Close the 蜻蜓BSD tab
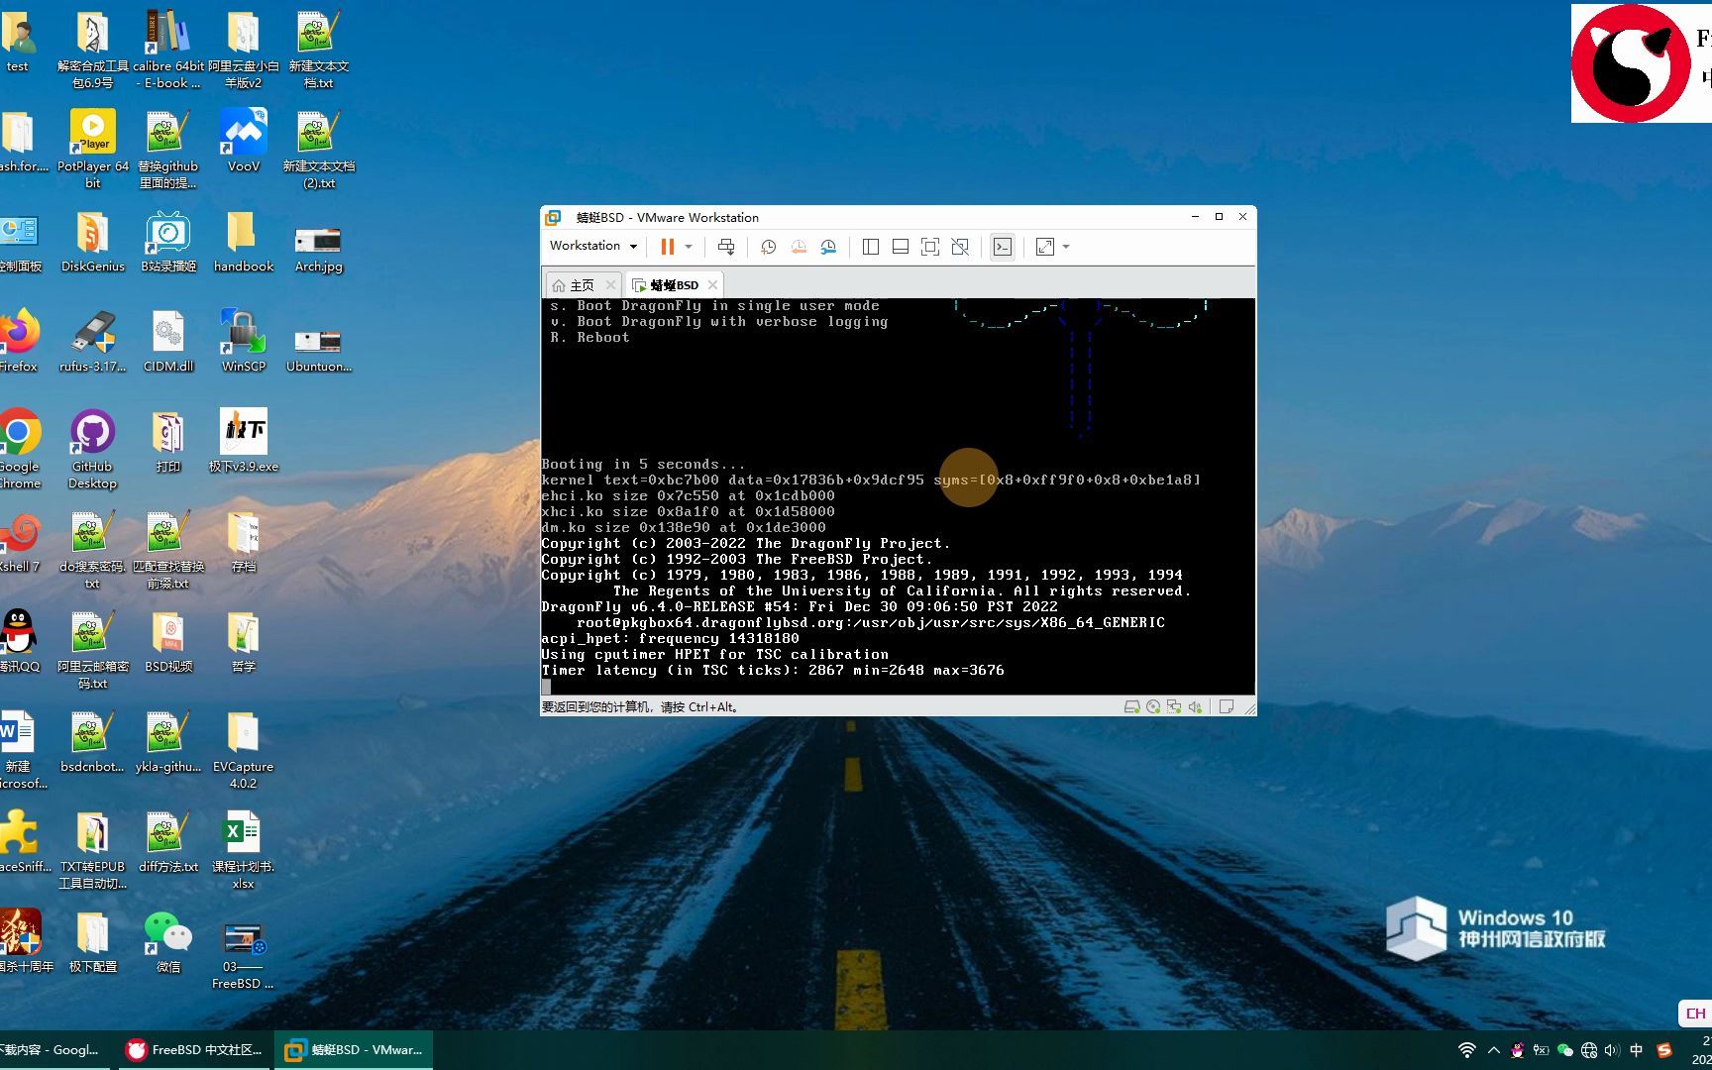The image size is (1712, 1070). coord(712,284)
